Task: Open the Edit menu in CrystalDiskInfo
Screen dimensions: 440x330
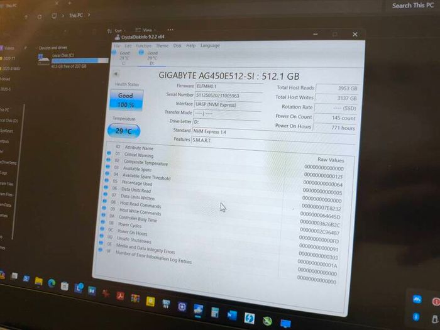Action: (128, 46)
